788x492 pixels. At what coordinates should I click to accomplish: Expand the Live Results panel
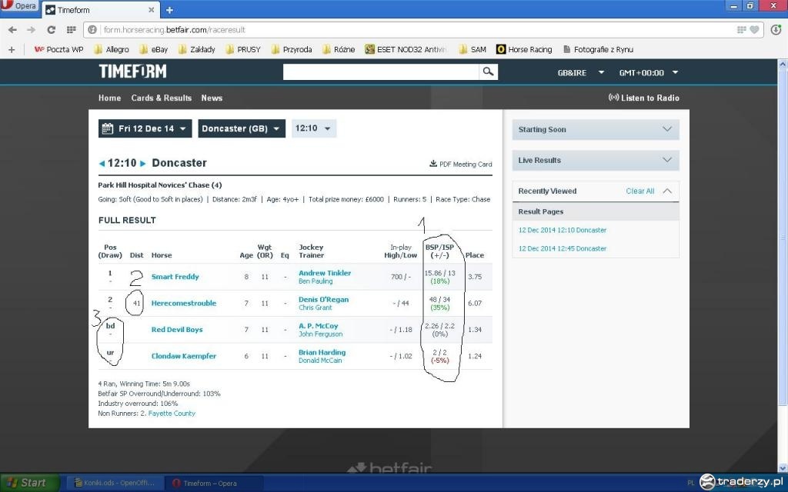pos(596,160)
